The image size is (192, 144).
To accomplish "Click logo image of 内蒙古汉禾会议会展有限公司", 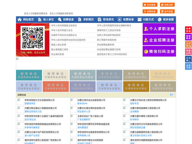I will coord(74,102).
